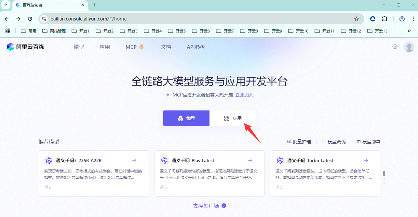Open the user avatar menu
This screenshot has width=418, height=217.
click(x=409, y=47)
